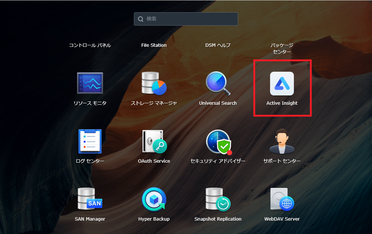
Task: Open Support Center (サポート センター) icon
Action: 282,141
